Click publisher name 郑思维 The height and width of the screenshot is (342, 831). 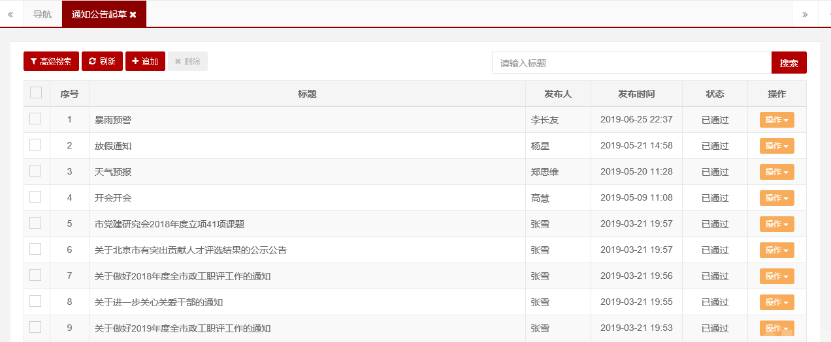tap(545, 172)
